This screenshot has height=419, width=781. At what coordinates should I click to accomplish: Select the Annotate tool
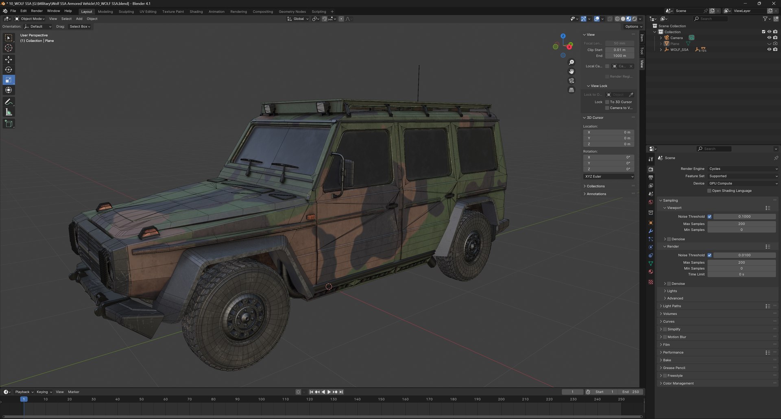pyautogui.click(x=9, y=102)
